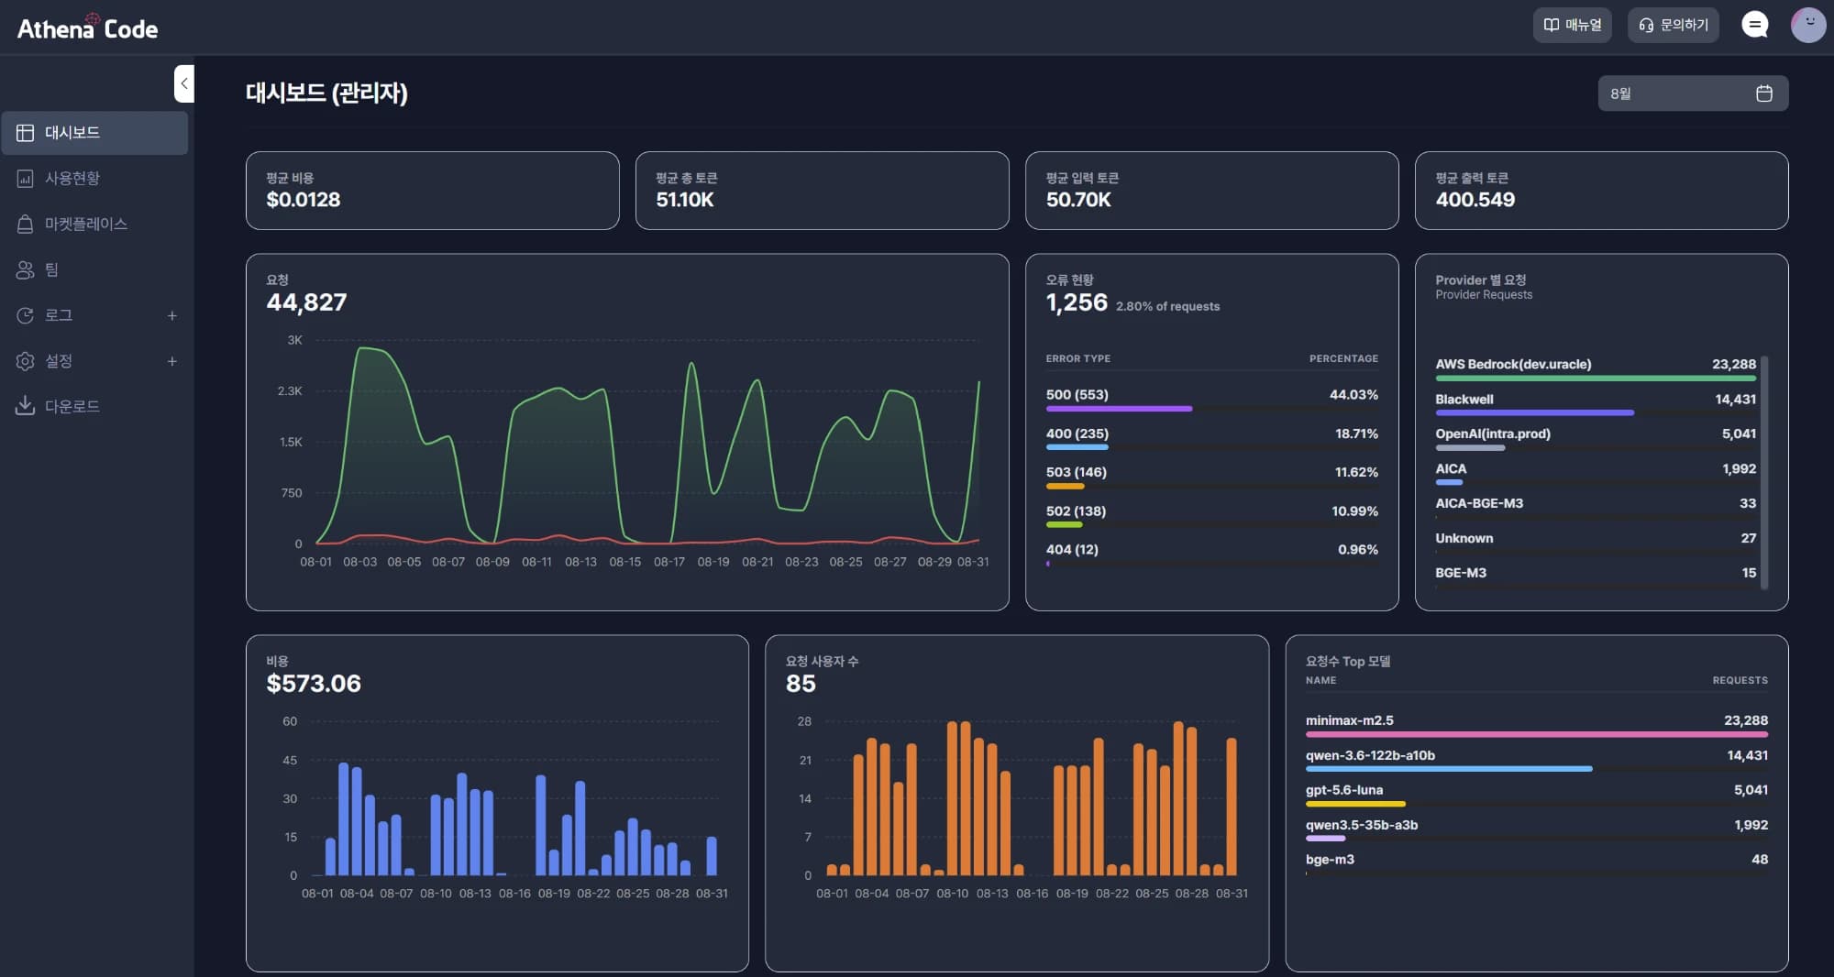
Task: Click the 대시보드 (관리자) page title
Action: [x=326, y=93]
